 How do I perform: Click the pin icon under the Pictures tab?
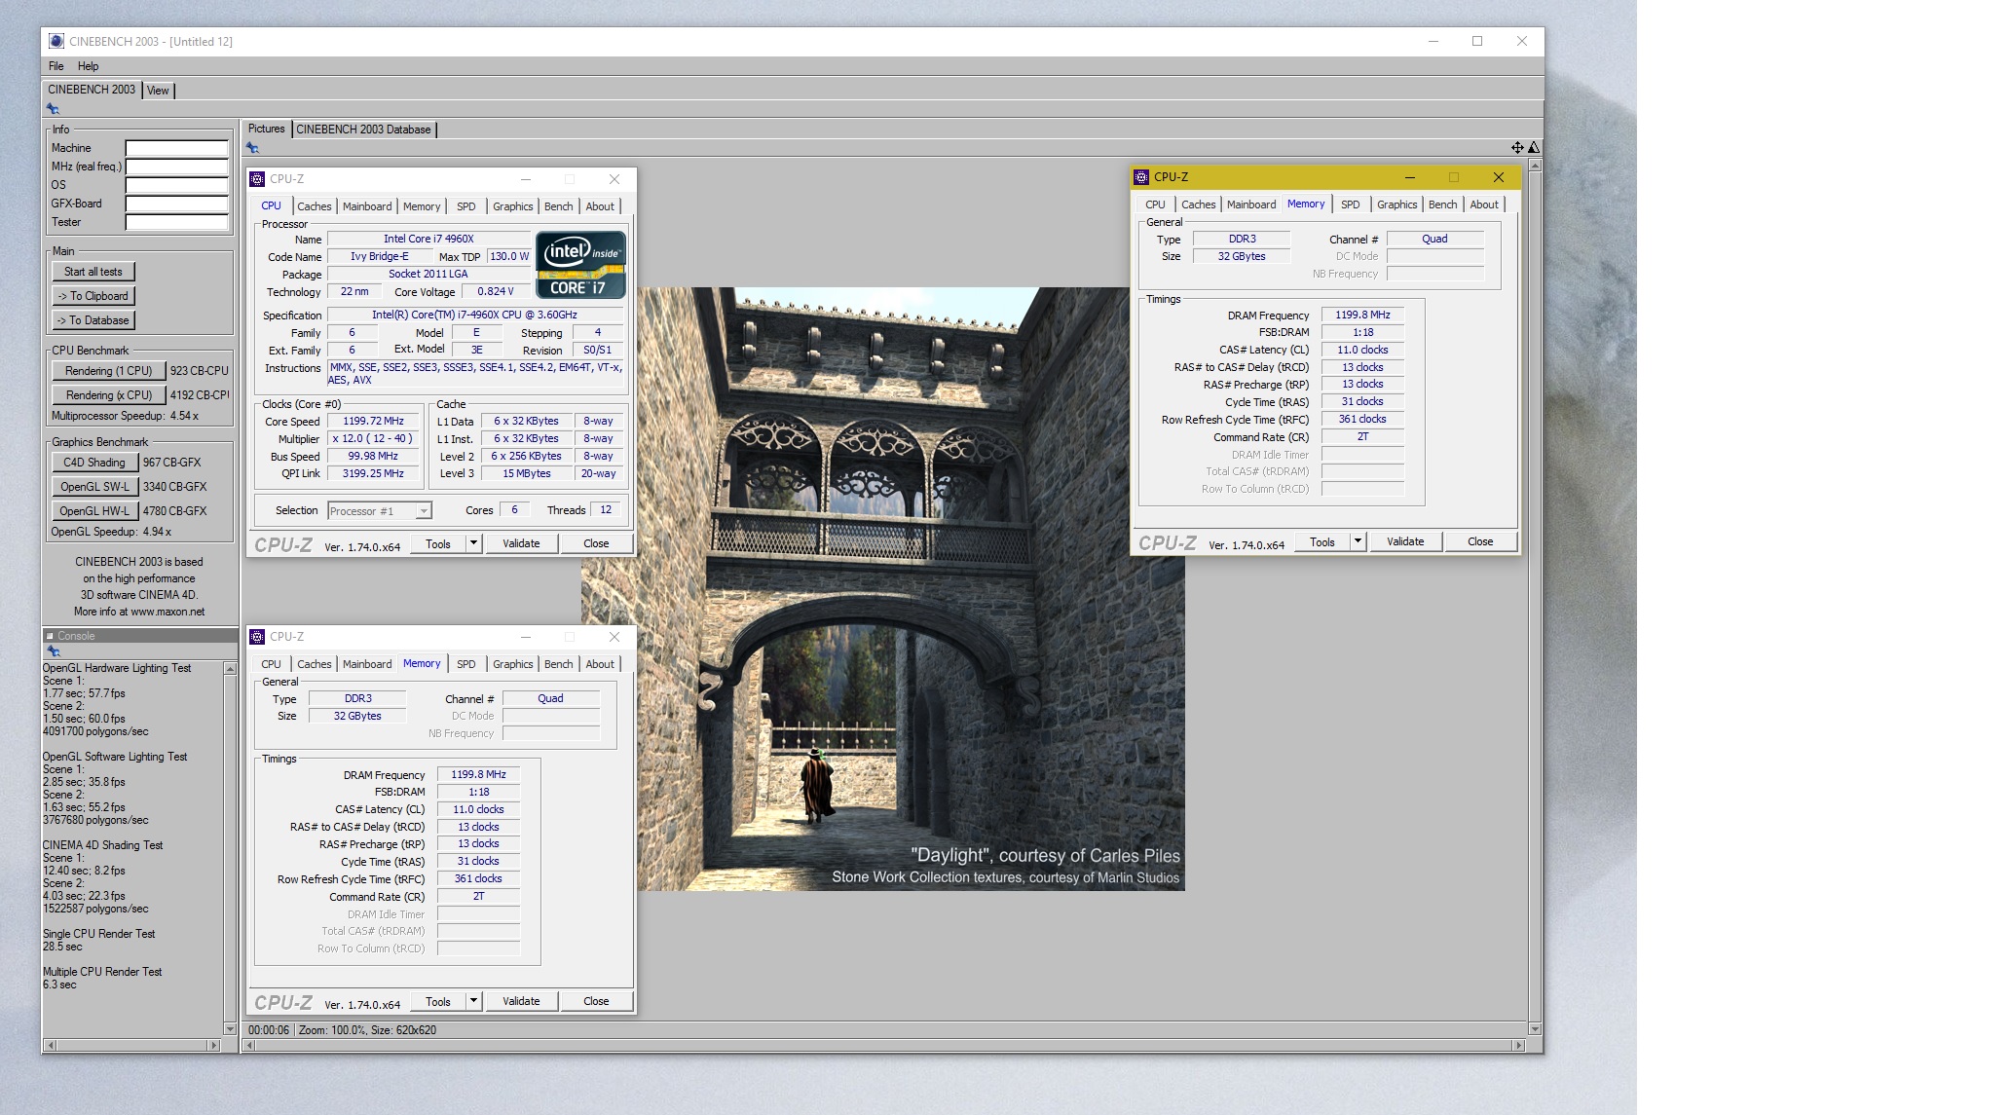click(252, 148)
